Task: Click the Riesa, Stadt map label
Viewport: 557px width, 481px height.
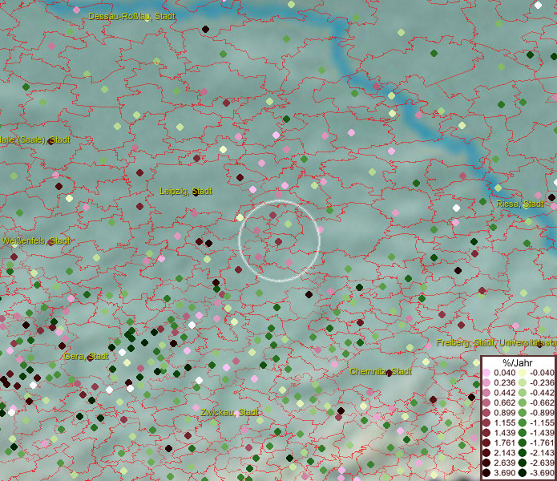Action: [x=519, y=204]
